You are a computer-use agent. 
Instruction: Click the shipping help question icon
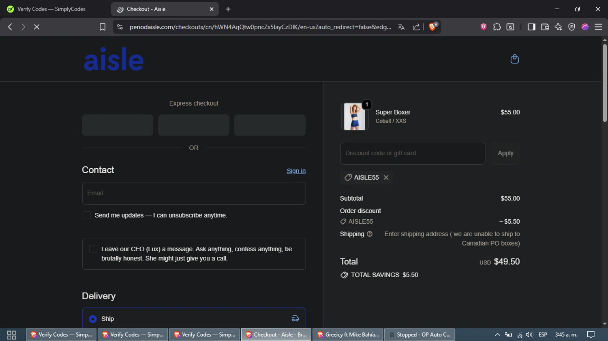pos(369,234)
